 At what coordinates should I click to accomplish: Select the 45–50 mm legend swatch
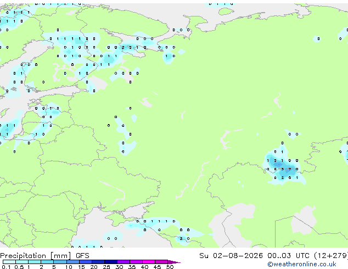click(x=161, y=262)
